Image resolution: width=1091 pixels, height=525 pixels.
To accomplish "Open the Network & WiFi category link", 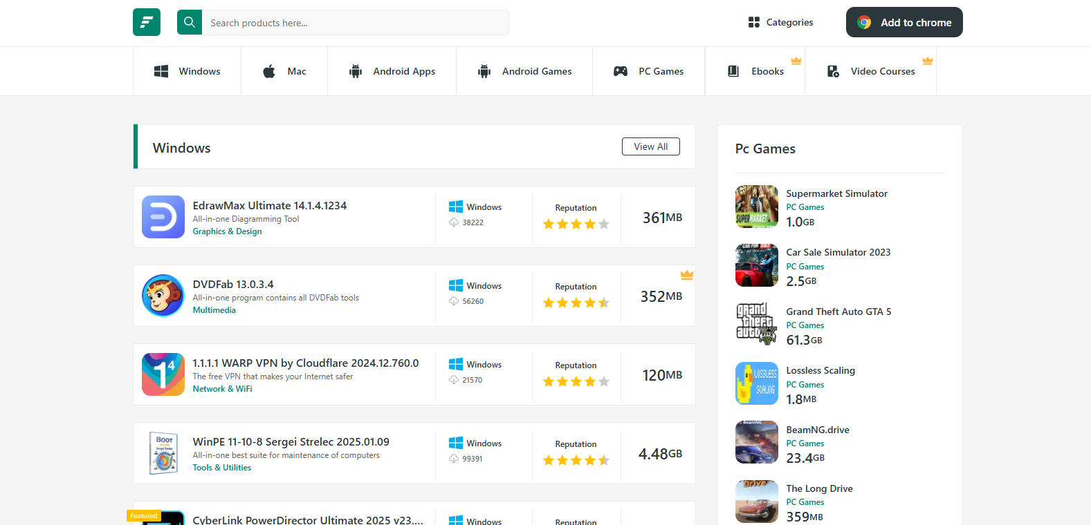I will pos(222,389).
